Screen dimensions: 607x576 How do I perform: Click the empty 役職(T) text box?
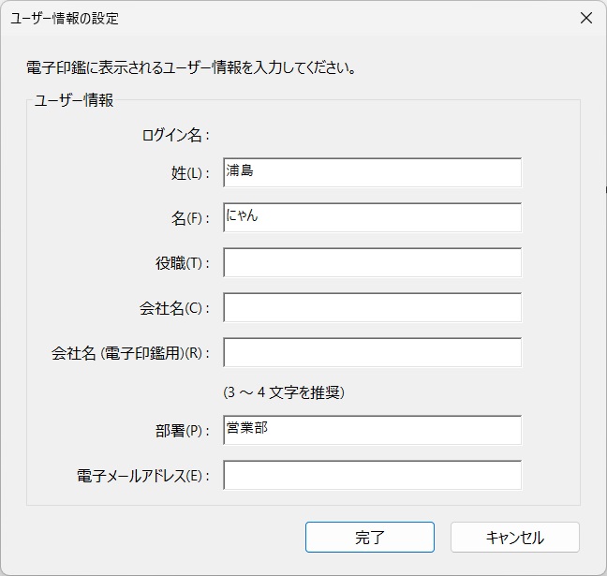[x=372, y=262]
